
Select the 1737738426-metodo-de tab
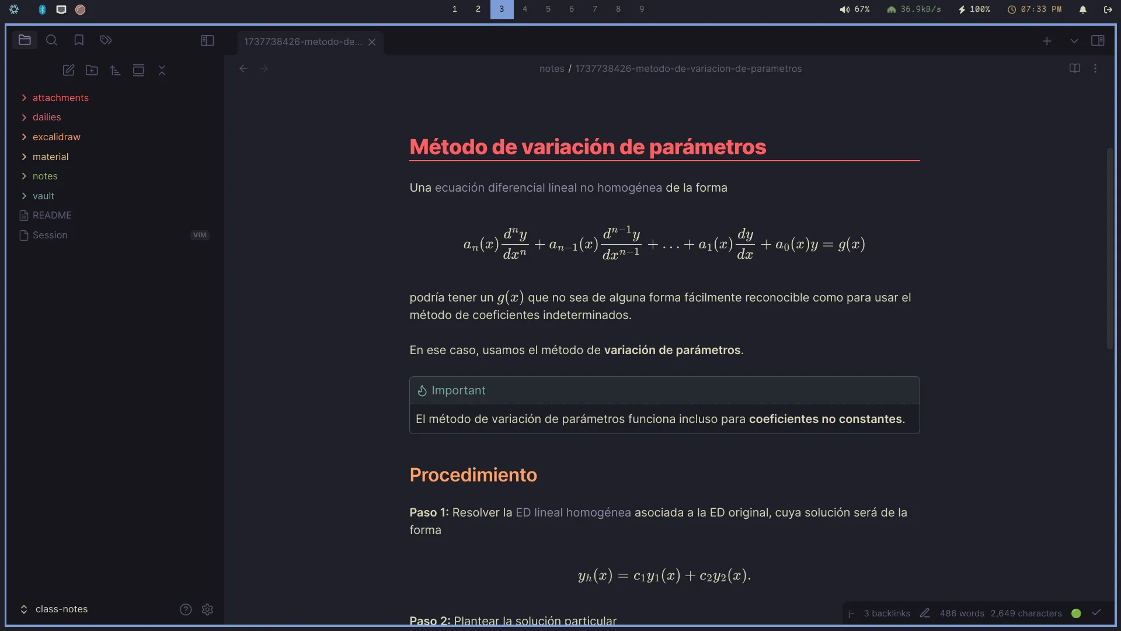click(303, 42)
